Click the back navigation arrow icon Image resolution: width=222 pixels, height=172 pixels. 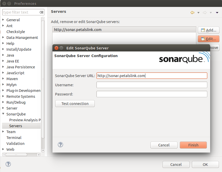tap(192, 13)
